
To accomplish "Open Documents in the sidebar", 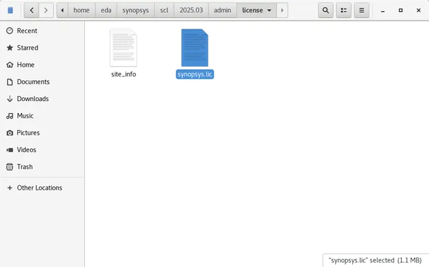I will click(42, 82).
